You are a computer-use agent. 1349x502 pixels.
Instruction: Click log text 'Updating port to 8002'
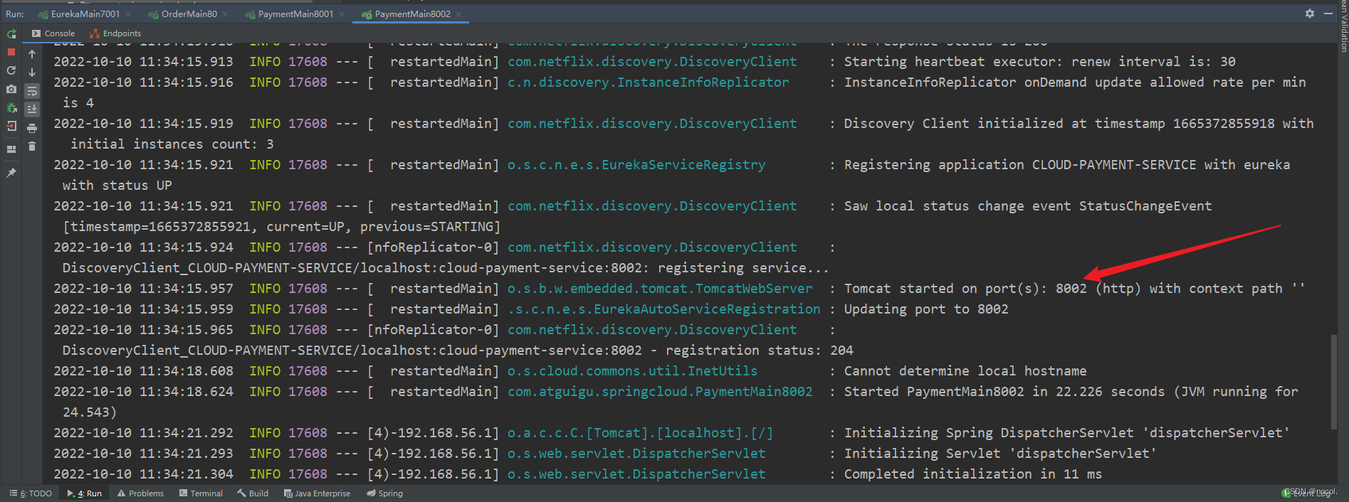pos(926,309)
